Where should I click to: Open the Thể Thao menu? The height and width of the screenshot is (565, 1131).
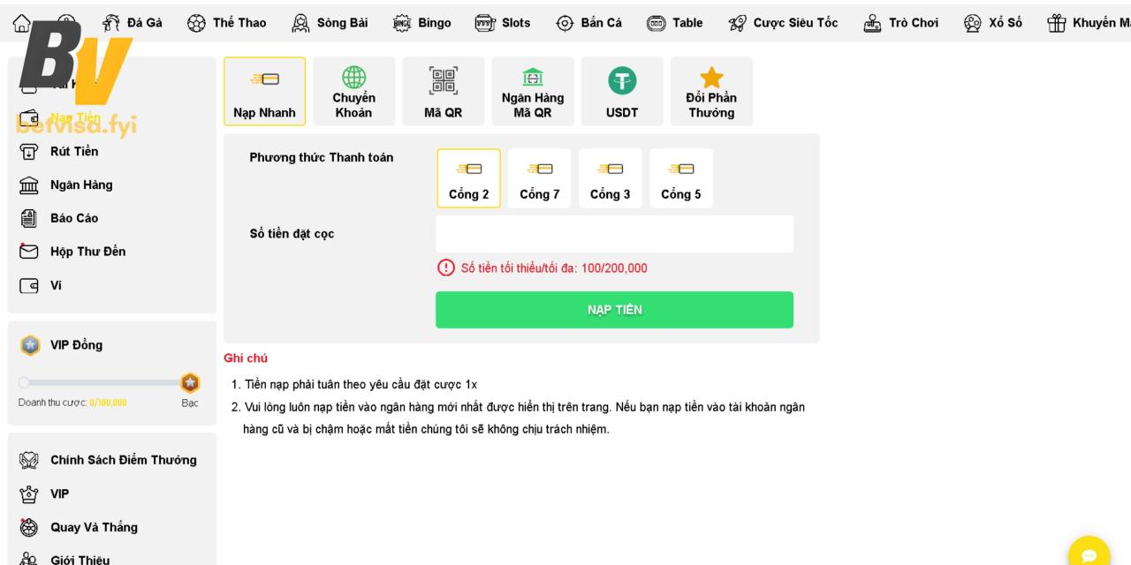227,23
